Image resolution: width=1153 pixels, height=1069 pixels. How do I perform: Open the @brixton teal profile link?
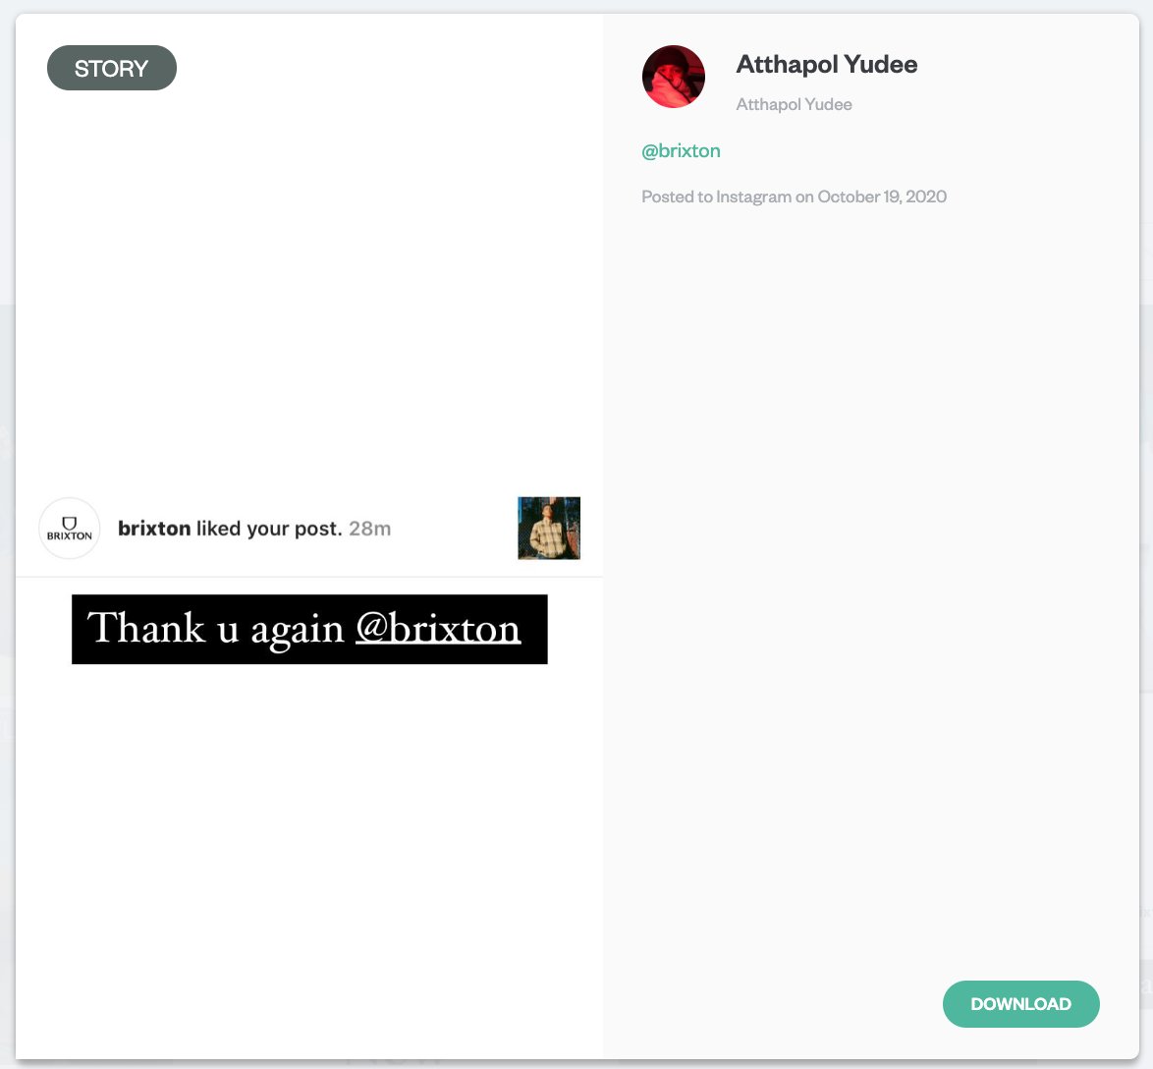coord(681,150)
